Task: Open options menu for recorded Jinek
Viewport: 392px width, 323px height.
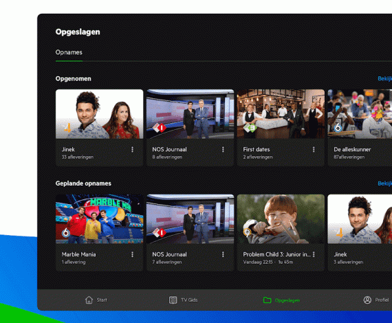Action: tap(132, 149)
